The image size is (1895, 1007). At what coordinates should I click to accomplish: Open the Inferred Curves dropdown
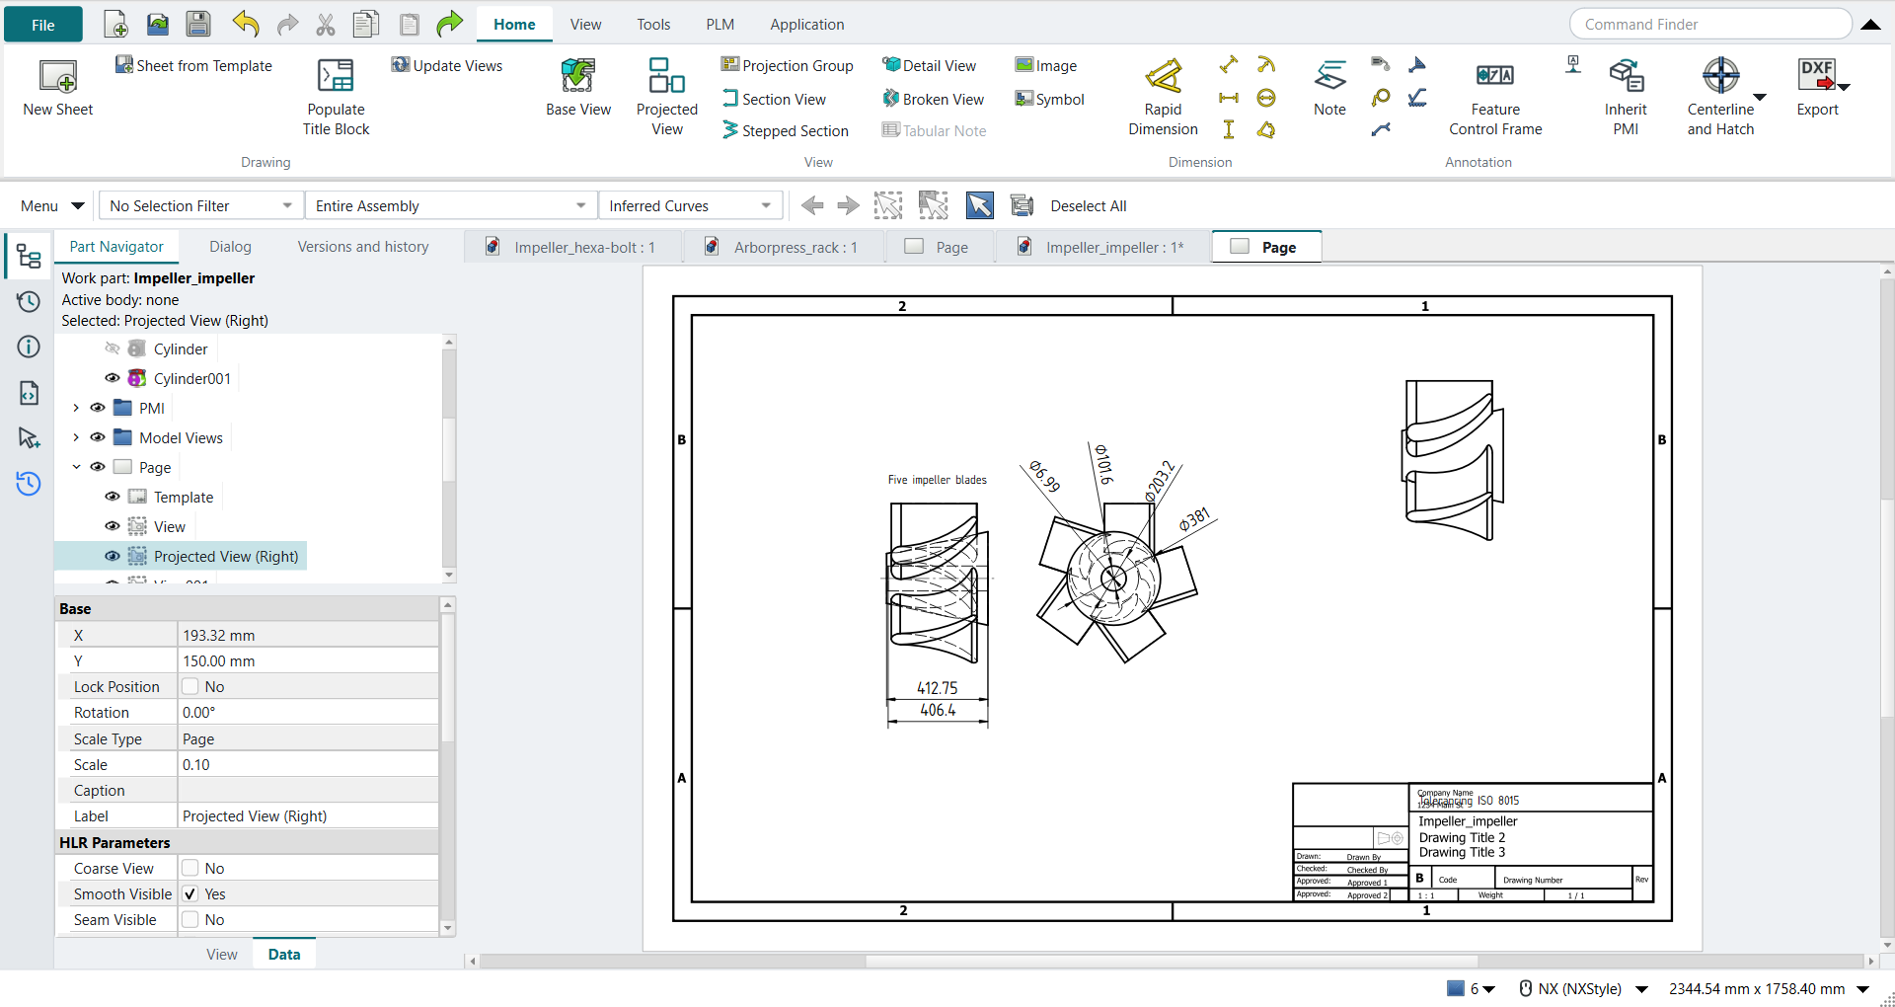690,205
